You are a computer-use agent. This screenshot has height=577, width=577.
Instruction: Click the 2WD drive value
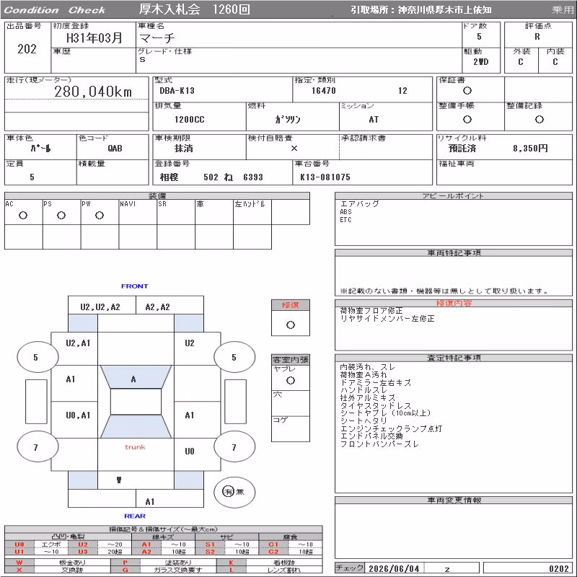pyautogui.click(x=481, y=62)
